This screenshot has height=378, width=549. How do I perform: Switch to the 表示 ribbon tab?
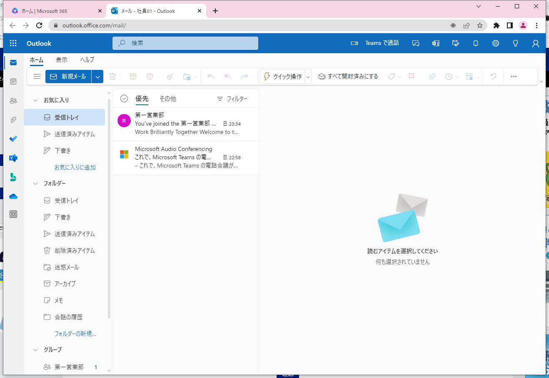pyautogui.click(x=62, y=60)
